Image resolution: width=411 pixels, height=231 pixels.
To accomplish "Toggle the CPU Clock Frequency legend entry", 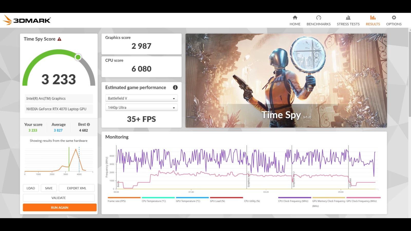I will (x=295, y=200).
